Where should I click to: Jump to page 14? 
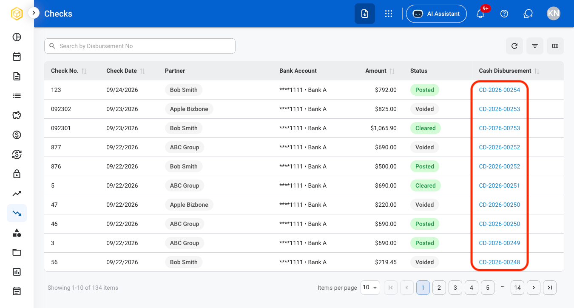point(517,288)
